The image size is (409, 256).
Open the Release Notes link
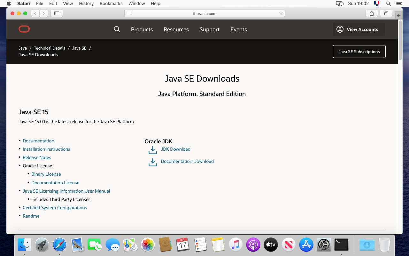pos(37,157)
